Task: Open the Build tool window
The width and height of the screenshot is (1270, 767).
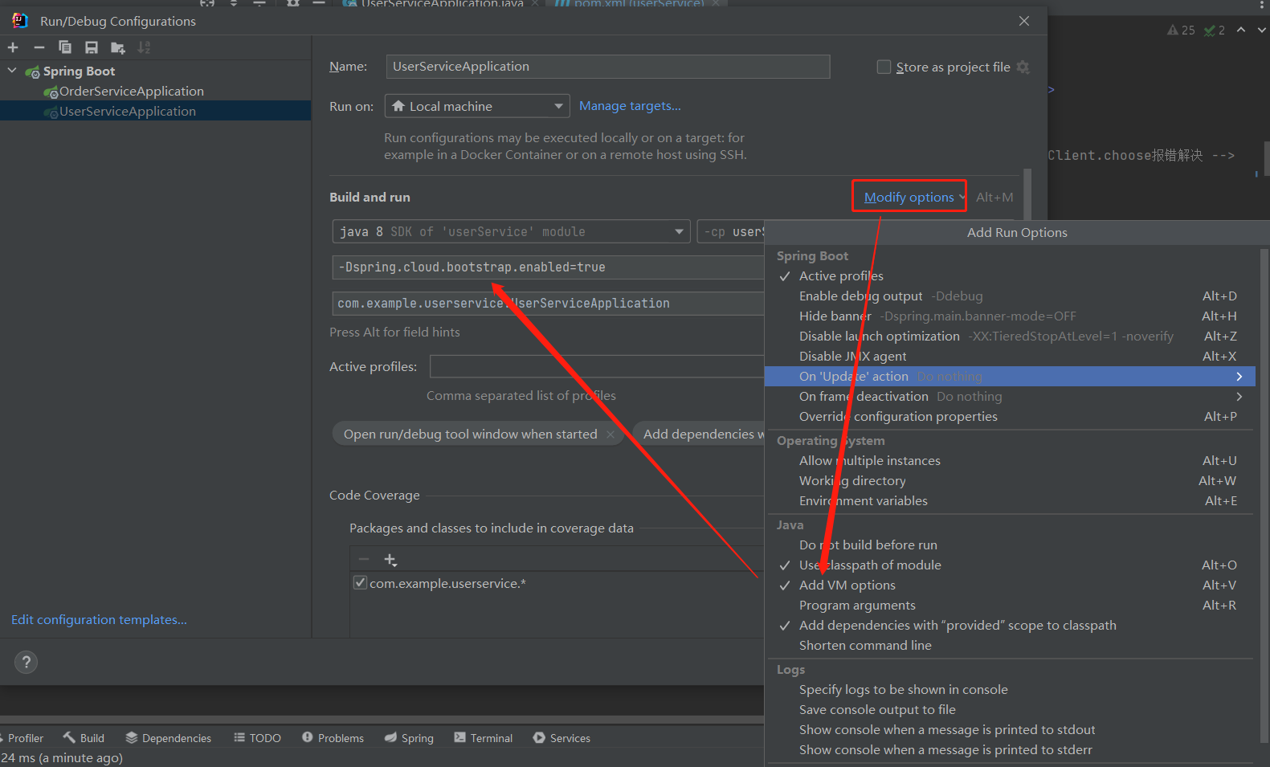Action: tap(84, 738)
